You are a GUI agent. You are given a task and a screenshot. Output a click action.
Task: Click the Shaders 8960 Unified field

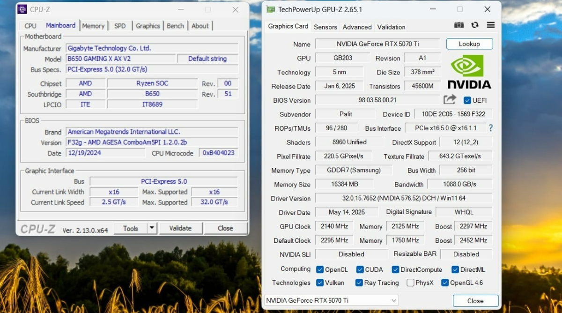[349, 142]
